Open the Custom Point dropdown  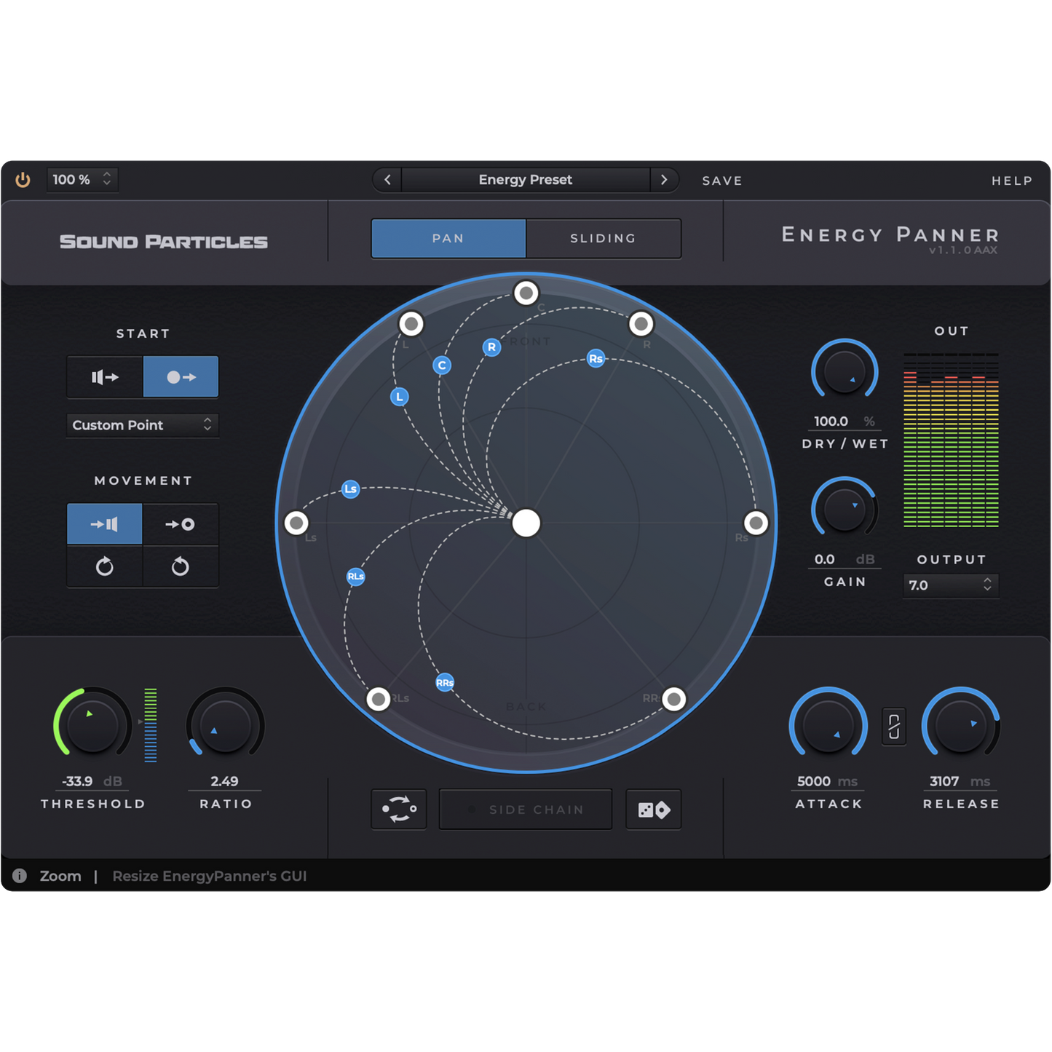click(x=142, y=425)
